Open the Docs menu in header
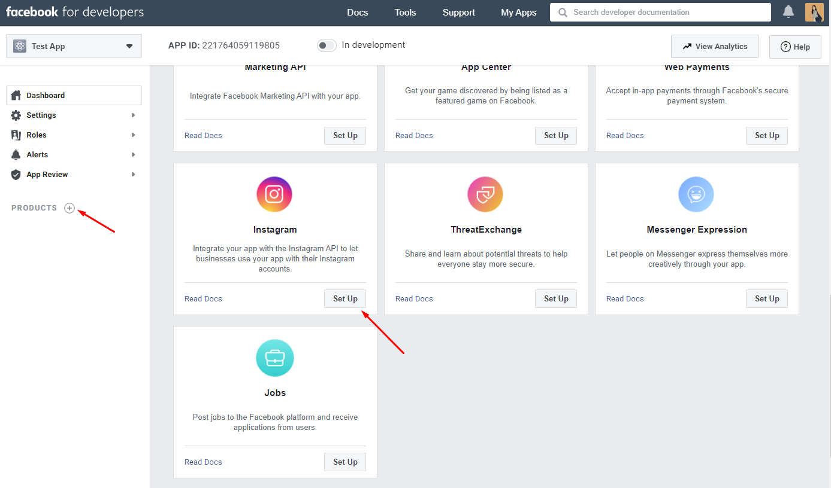Viewport: 831px width, 488px height. [x=358, y=13]
